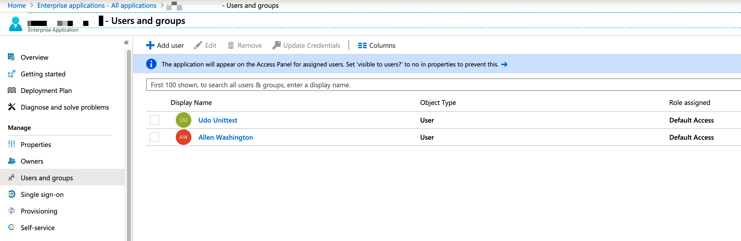
Task: Click the Manage section heading
Action: (19, 128)
